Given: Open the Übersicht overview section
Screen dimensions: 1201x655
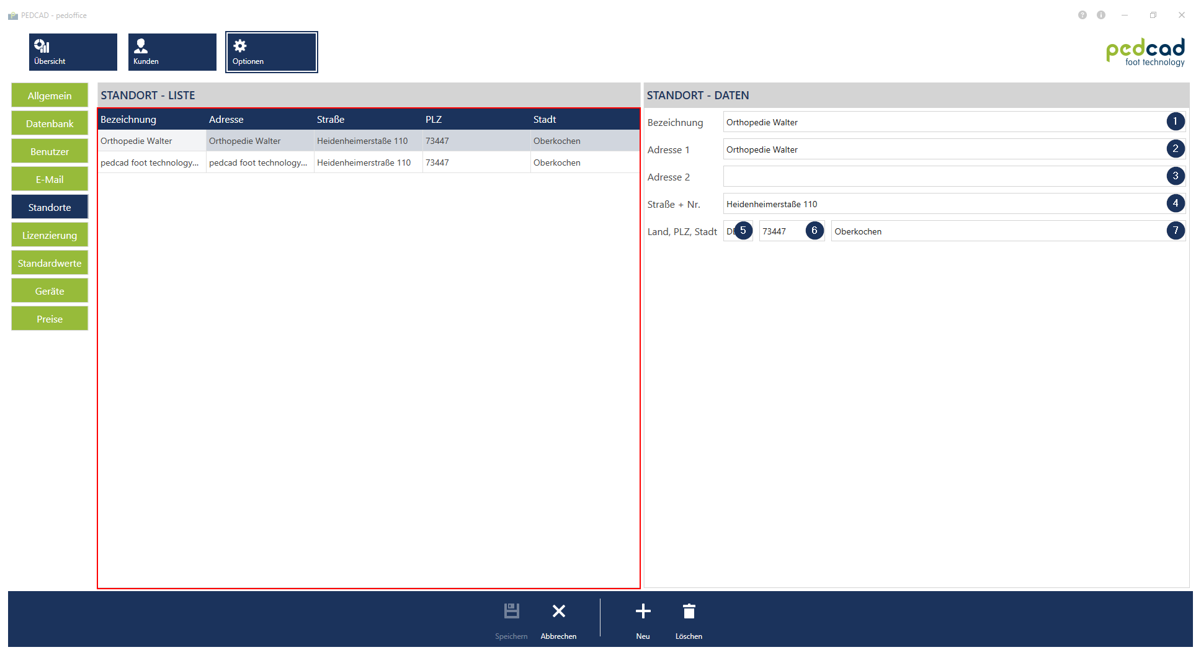Looking at the screenshot, I should coord(73,52).
